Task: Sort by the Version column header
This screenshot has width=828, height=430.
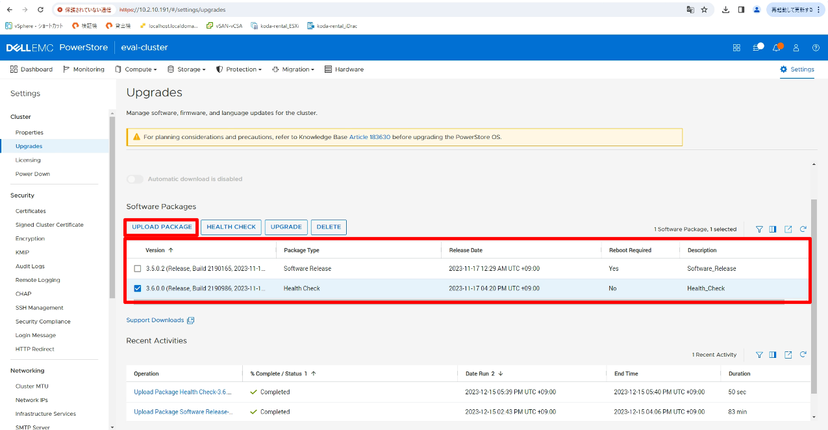Action: point(159,250)
